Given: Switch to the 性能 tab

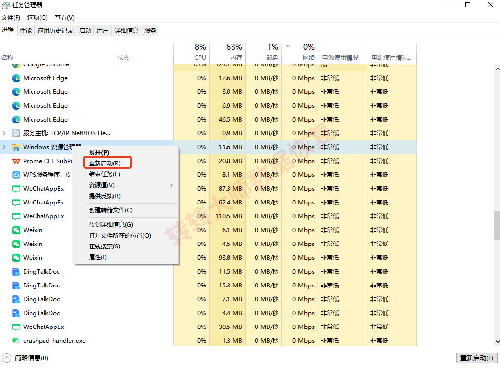Looking at the screenshot, I should pos(26,30).
